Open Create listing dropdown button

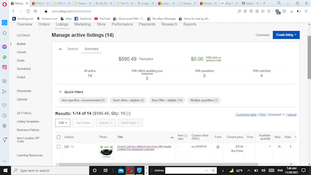click(x=286, y=35)
